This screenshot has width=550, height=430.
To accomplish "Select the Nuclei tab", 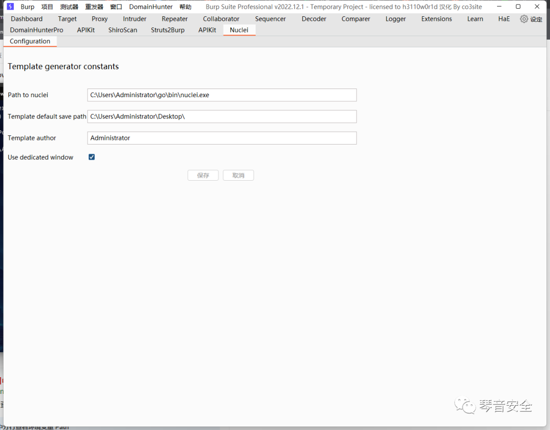I will click(x=239, y=30).
